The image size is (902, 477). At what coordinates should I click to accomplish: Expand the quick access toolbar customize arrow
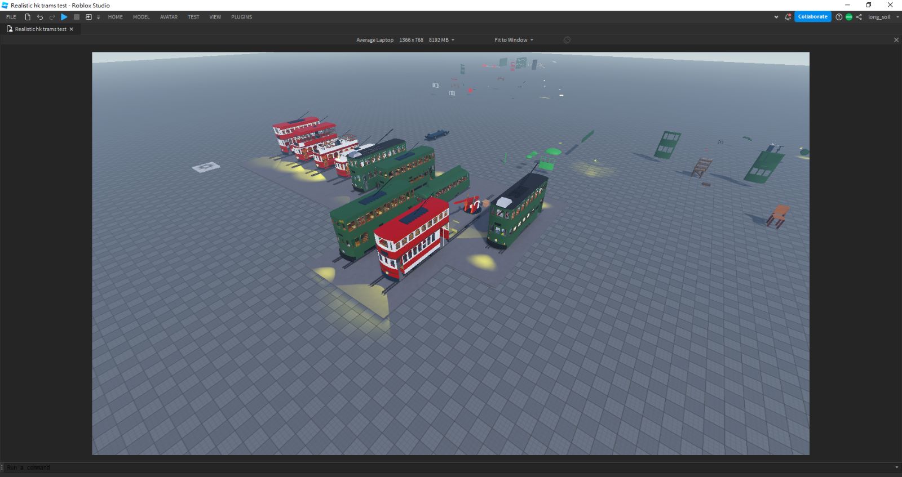click(x=98, y=17)
